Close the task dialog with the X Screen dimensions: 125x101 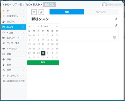[x=123, y=1]
